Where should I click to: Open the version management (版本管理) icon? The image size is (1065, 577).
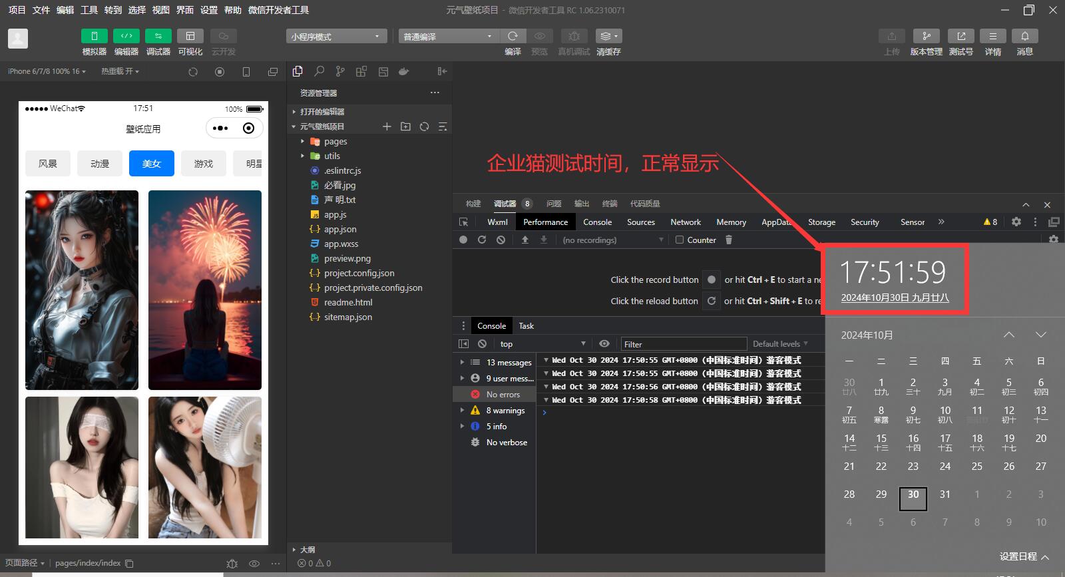926,36
